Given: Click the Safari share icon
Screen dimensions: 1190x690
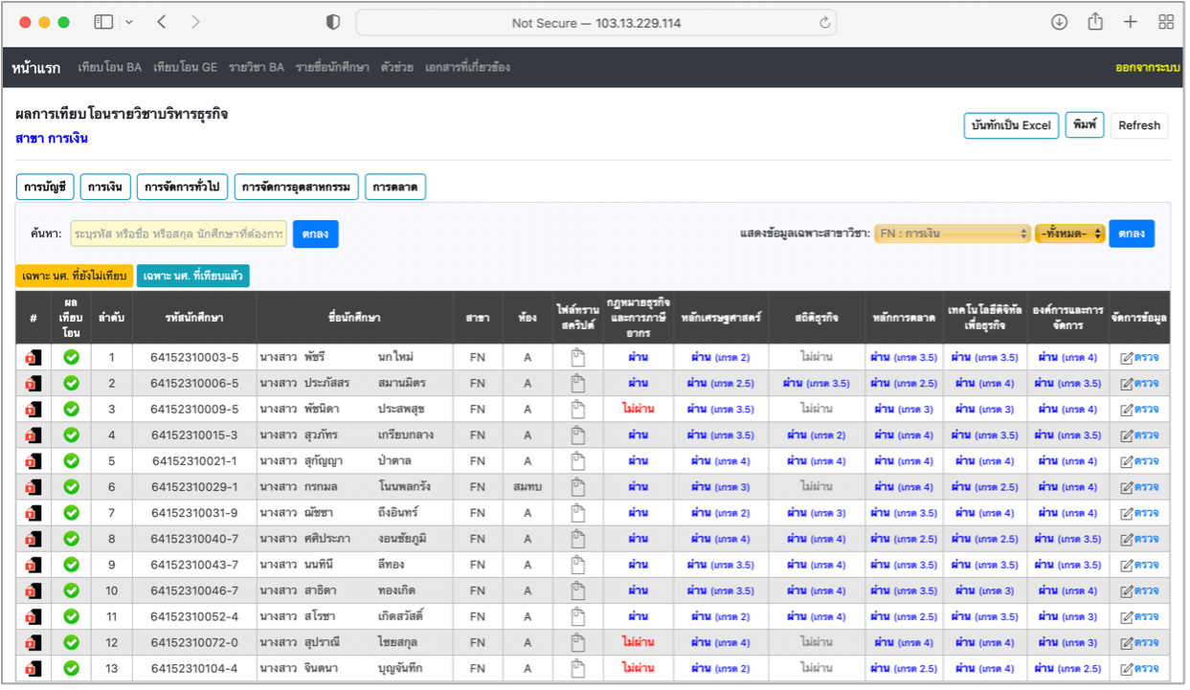Looking at the screenshot, I should point(1095,22).
